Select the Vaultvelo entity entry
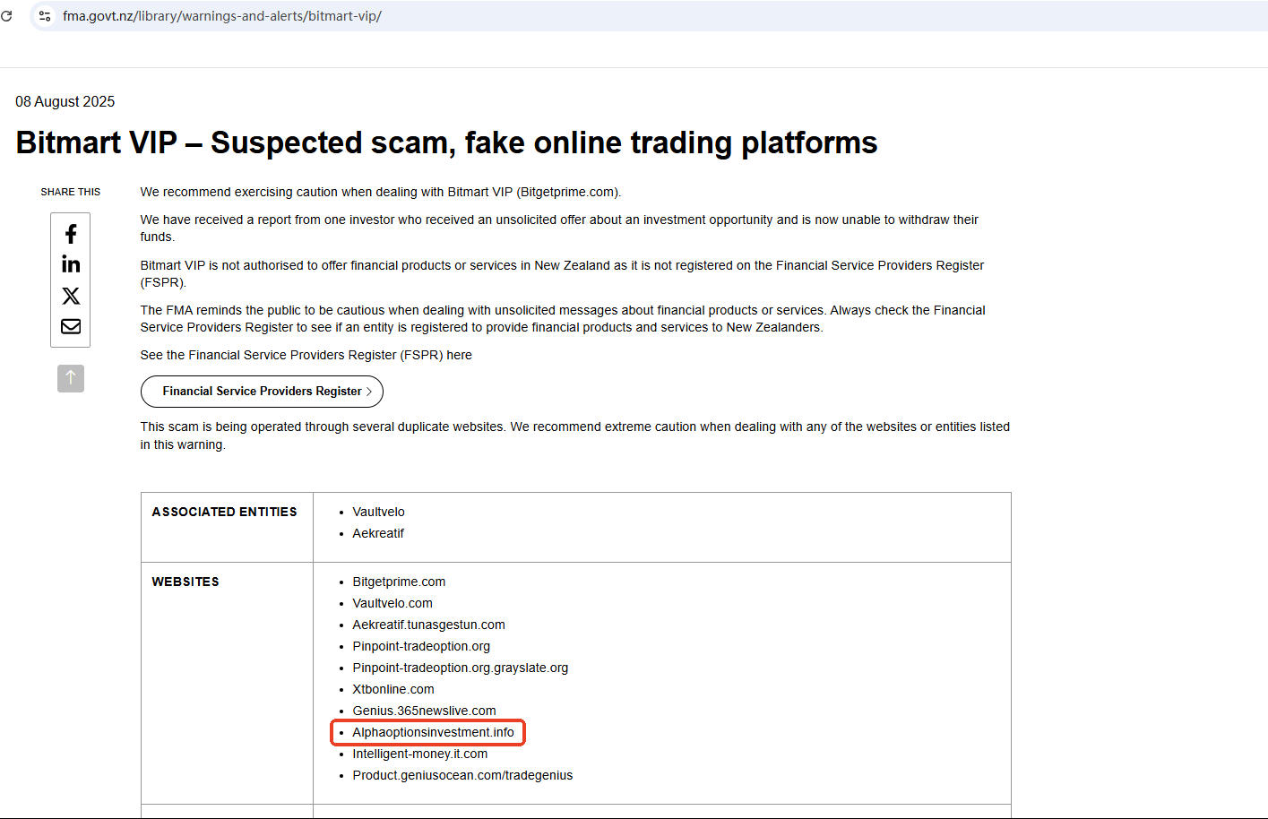The image size is (1268, 819). [x=378, y=512]
